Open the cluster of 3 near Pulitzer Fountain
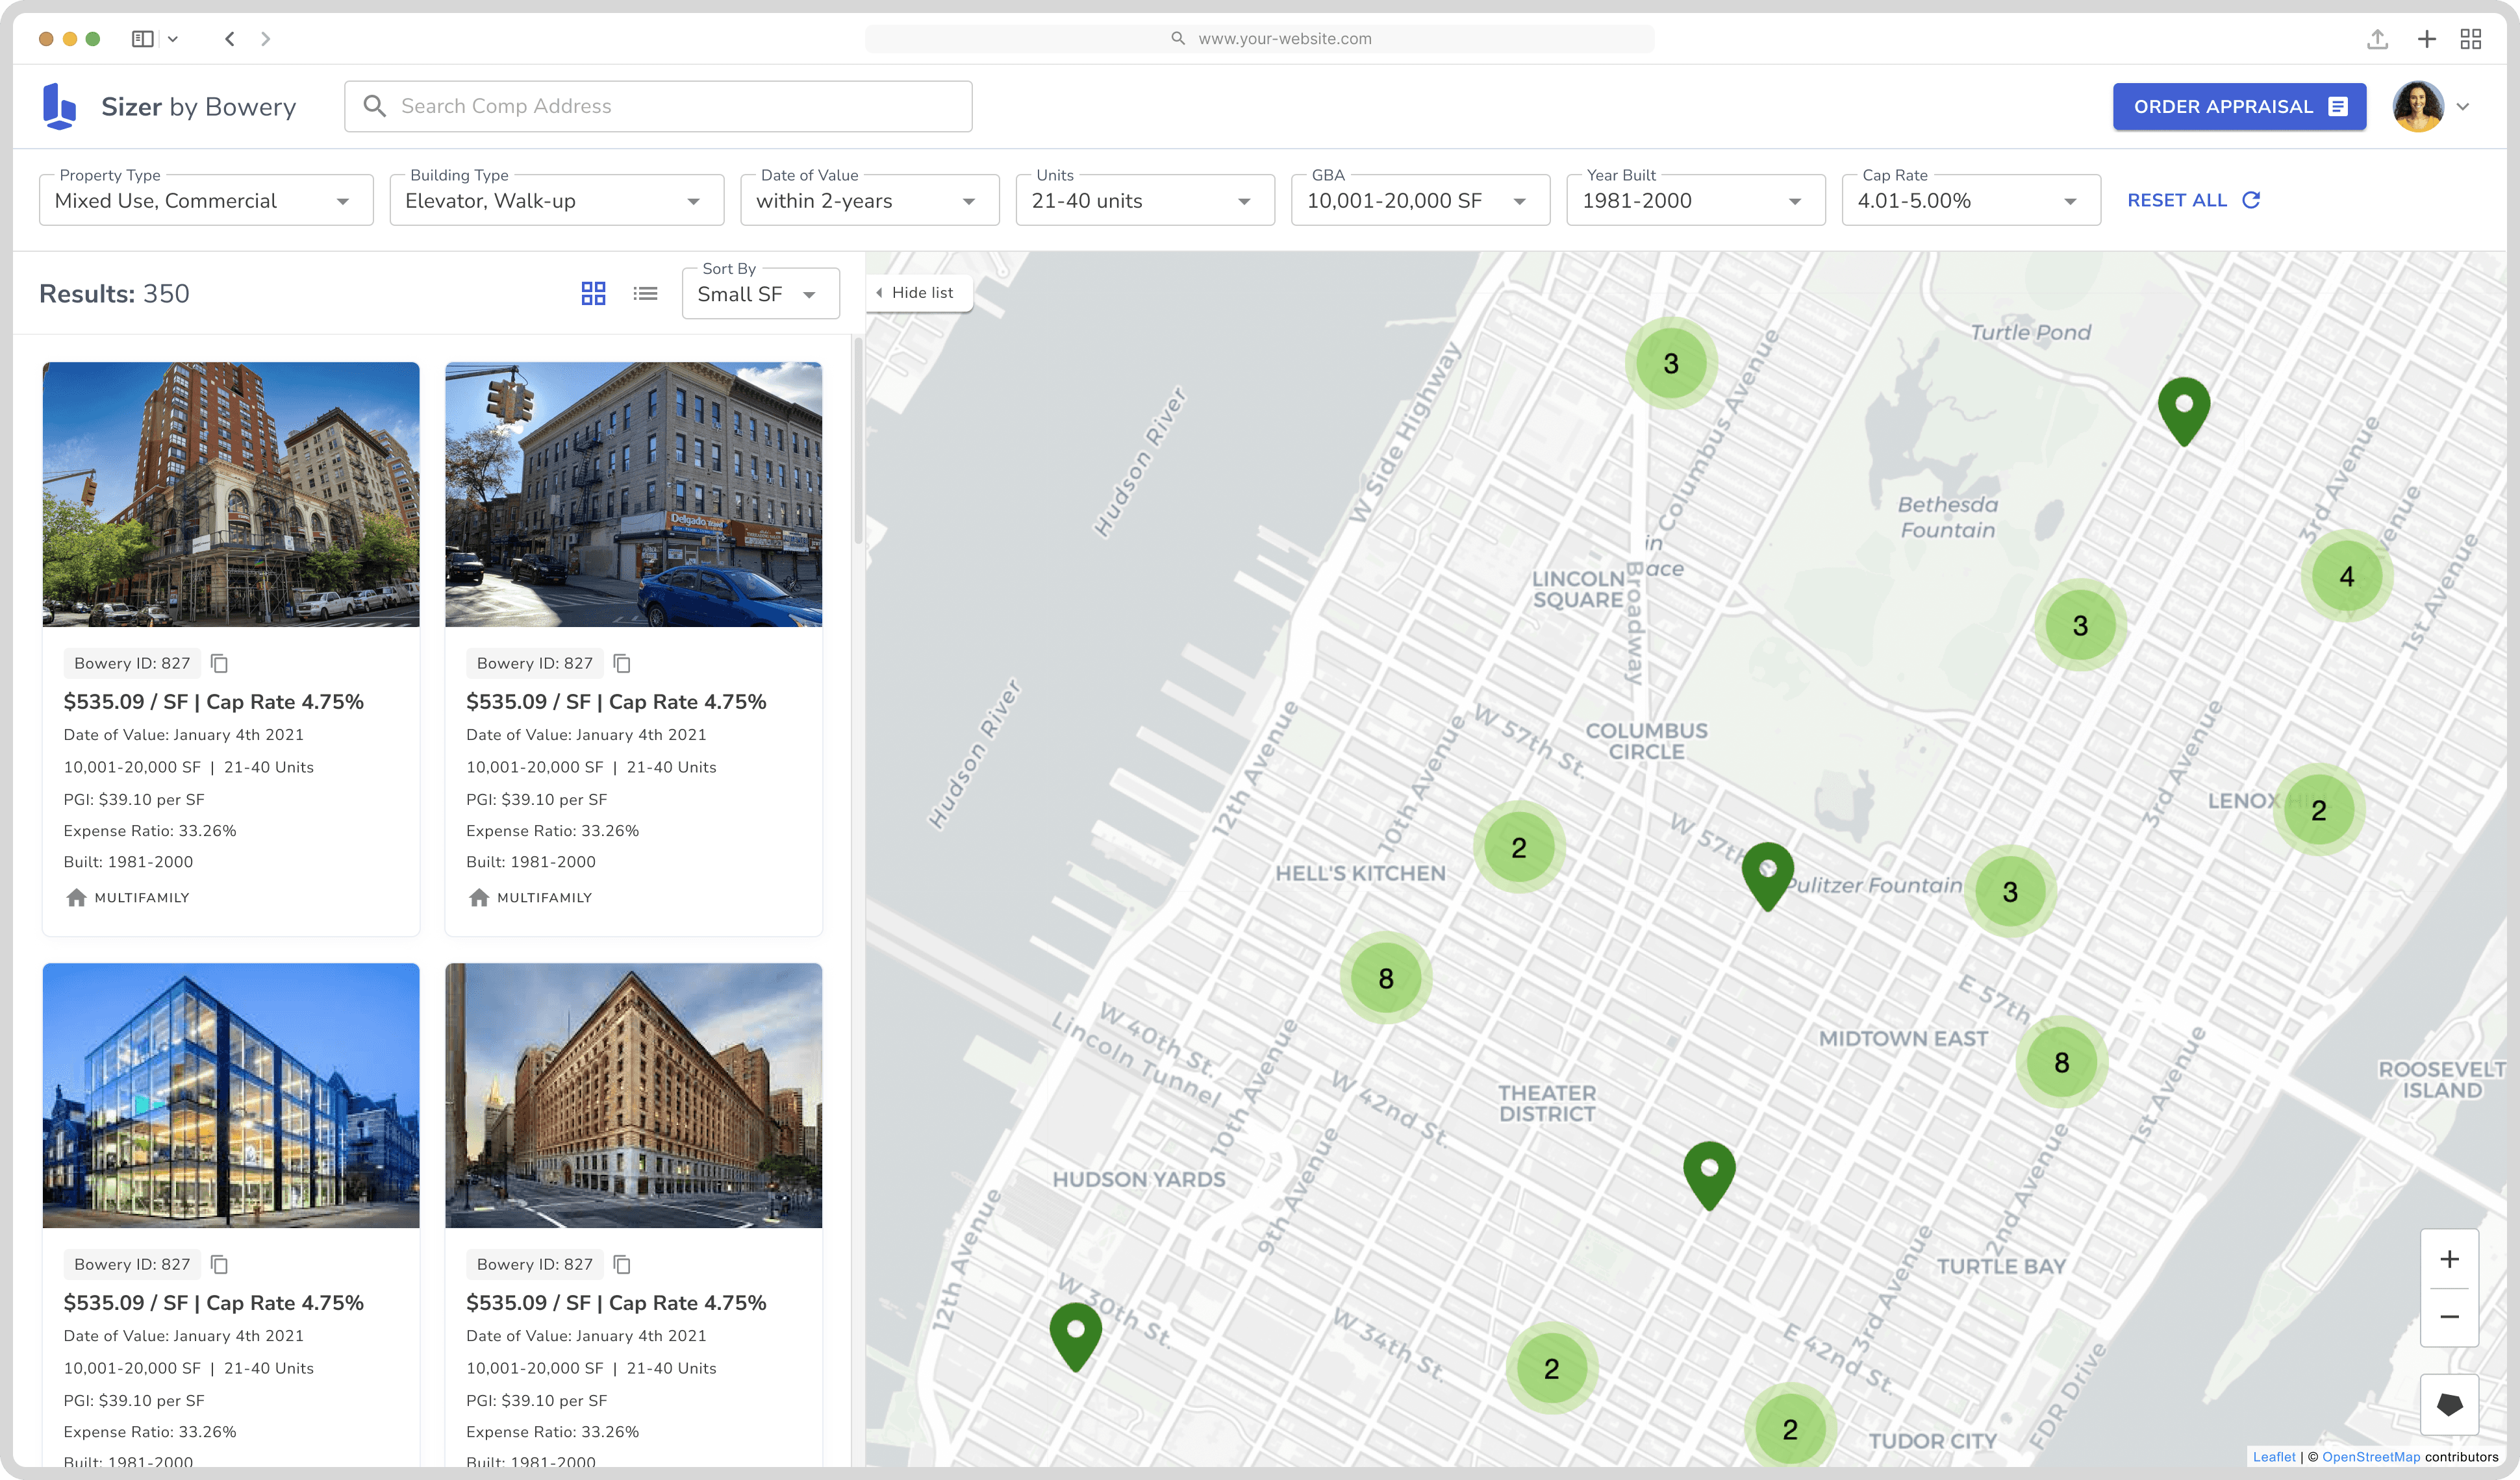 [2009, 891]
